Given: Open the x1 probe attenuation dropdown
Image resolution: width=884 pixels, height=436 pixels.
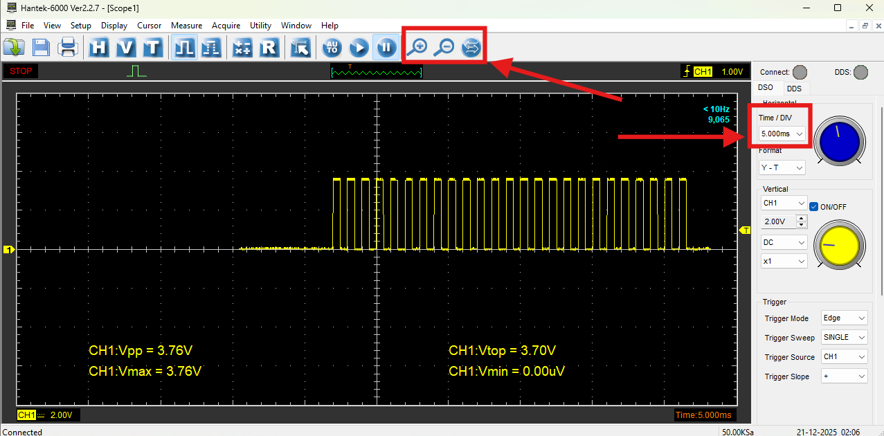Looking at the screenshot, I should click(784, 262).
